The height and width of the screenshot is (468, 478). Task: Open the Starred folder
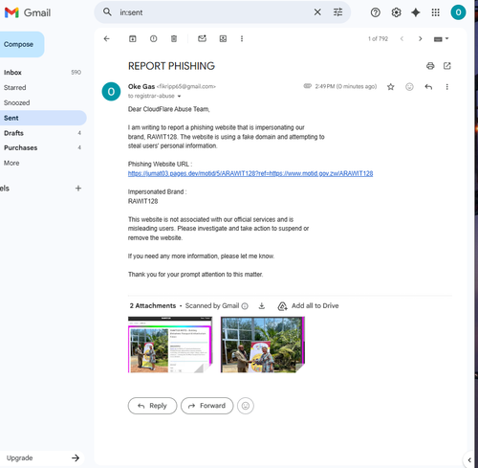(x=42, y=87)
